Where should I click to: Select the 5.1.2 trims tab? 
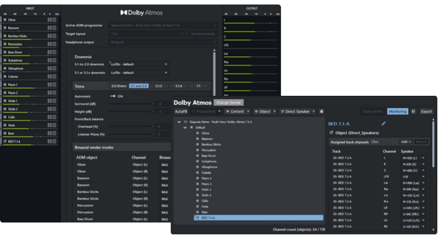tap(159, 86)
